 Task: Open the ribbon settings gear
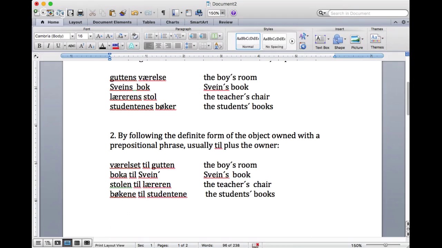(403, 22)
